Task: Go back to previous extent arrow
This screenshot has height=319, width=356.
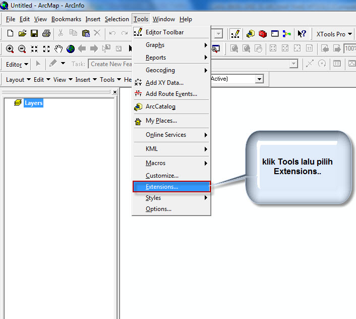Action: (82, 48)
